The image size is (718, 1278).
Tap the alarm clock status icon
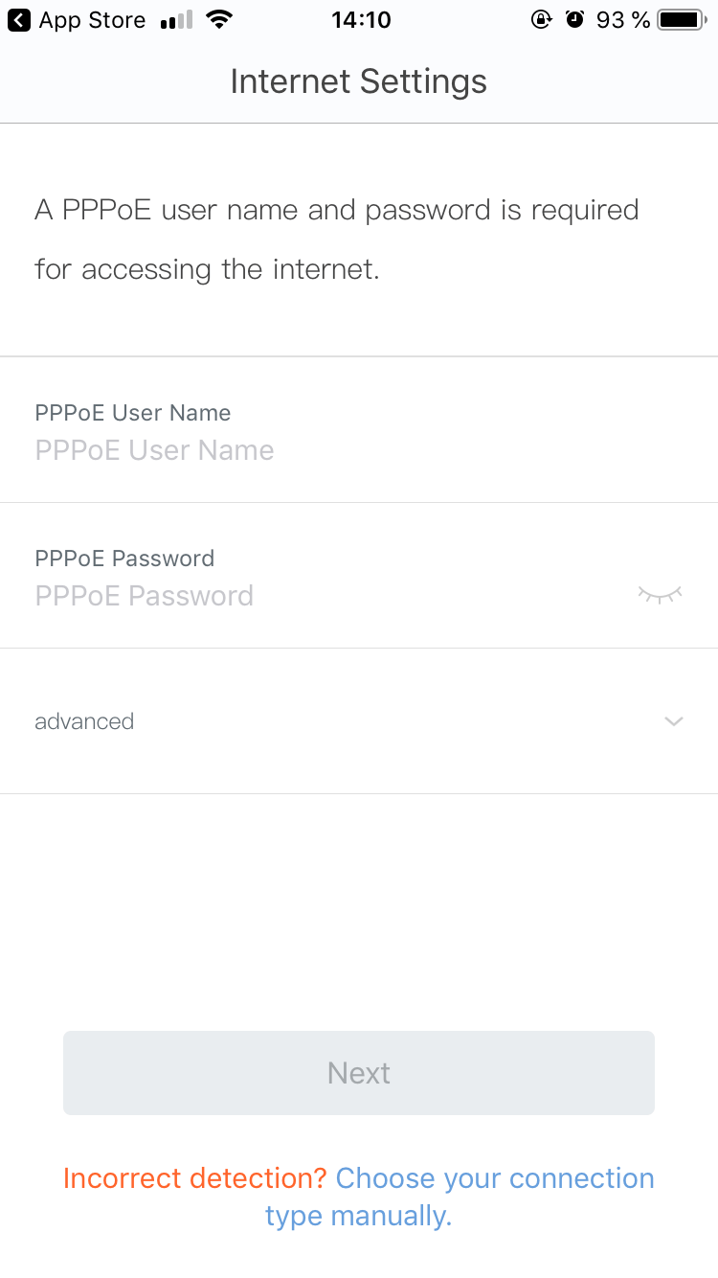click(x=574, y=20)
